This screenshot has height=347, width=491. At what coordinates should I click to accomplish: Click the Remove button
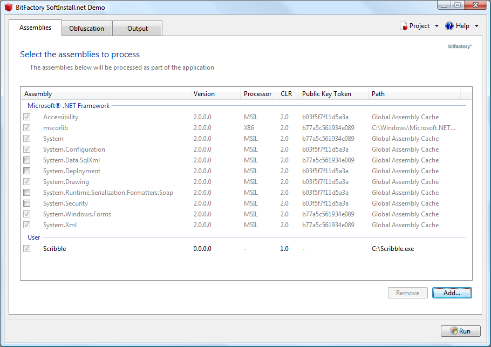[x=408, y=293]
